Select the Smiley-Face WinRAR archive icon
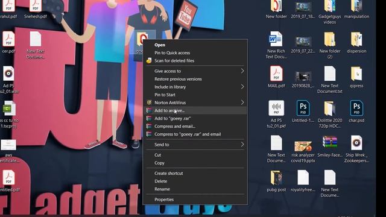The image size is (386, 217). [330, 142]
